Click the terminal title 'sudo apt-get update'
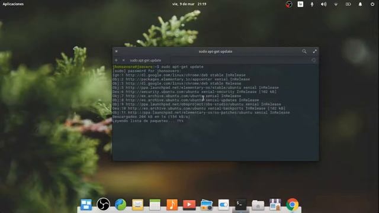Screen dimensions: 379x213 (216, 51)
